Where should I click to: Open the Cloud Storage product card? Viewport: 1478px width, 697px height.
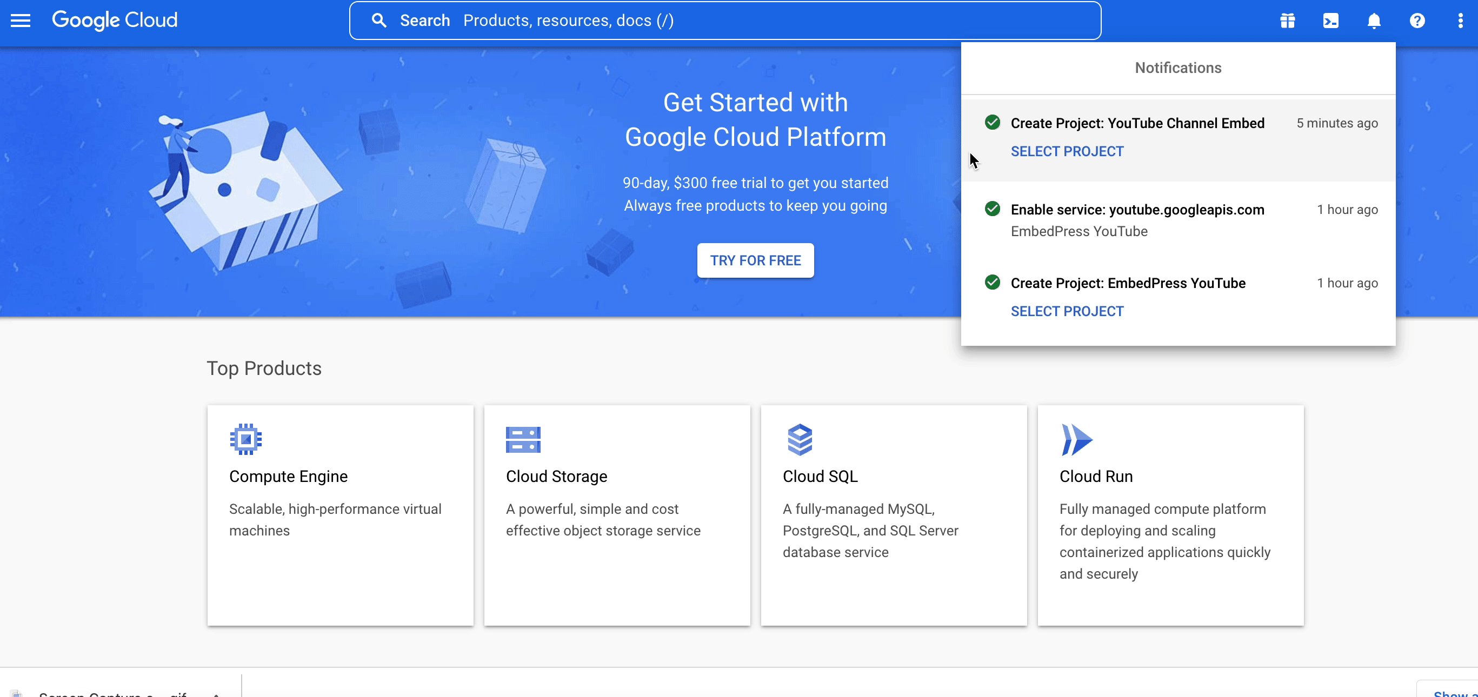coord(617,515)
